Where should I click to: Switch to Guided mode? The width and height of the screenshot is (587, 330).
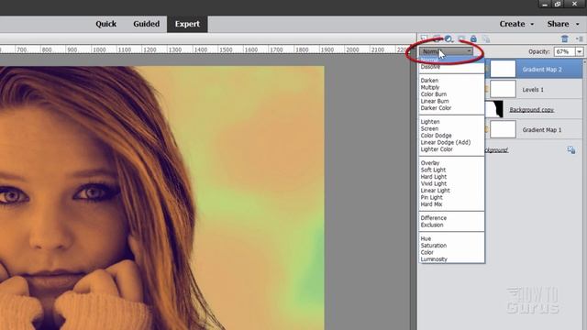click(x=147, y=24)
